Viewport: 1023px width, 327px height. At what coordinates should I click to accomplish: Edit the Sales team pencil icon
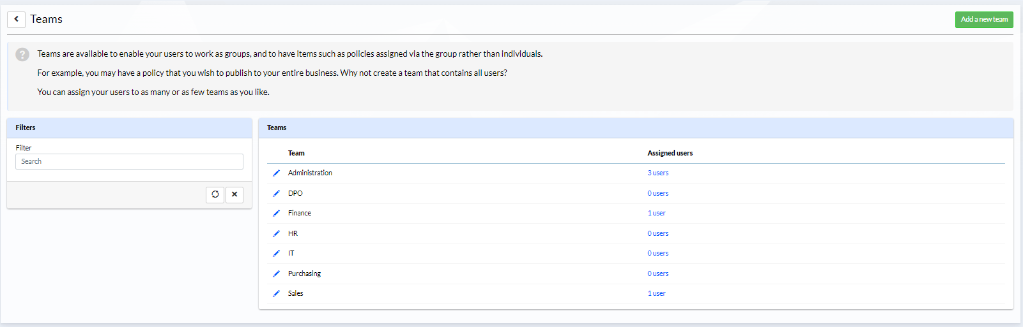click(x=276, y=293)
